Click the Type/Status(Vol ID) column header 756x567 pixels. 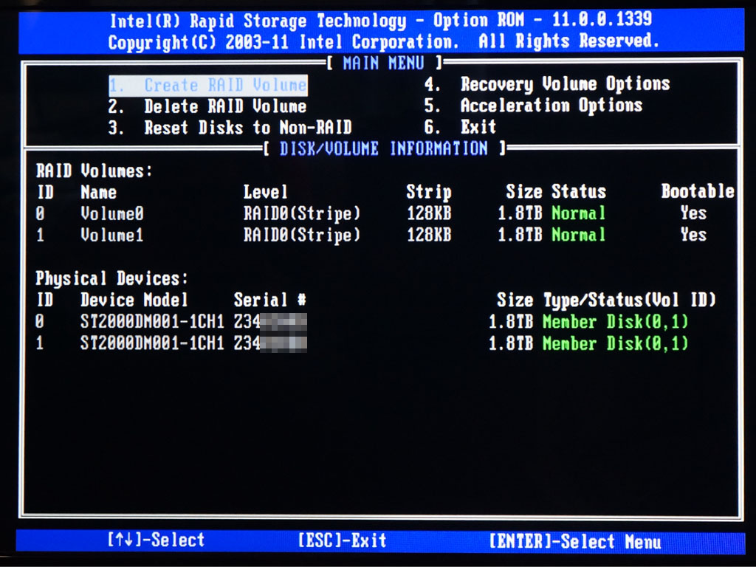point(630,300)
